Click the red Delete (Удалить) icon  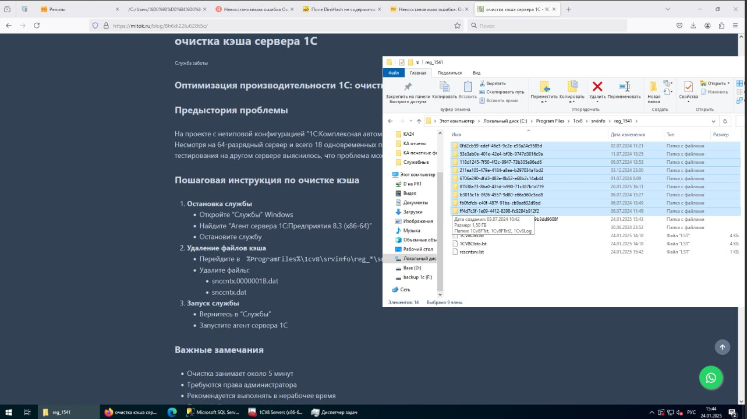[597, 87]
